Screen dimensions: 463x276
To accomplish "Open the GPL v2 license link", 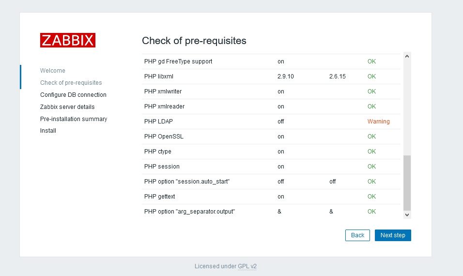I will point(247,266).
